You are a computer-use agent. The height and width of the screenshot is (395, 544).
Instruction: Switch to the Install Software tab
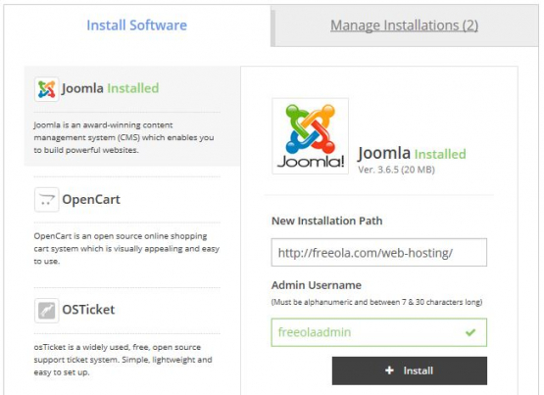(136, 25)
